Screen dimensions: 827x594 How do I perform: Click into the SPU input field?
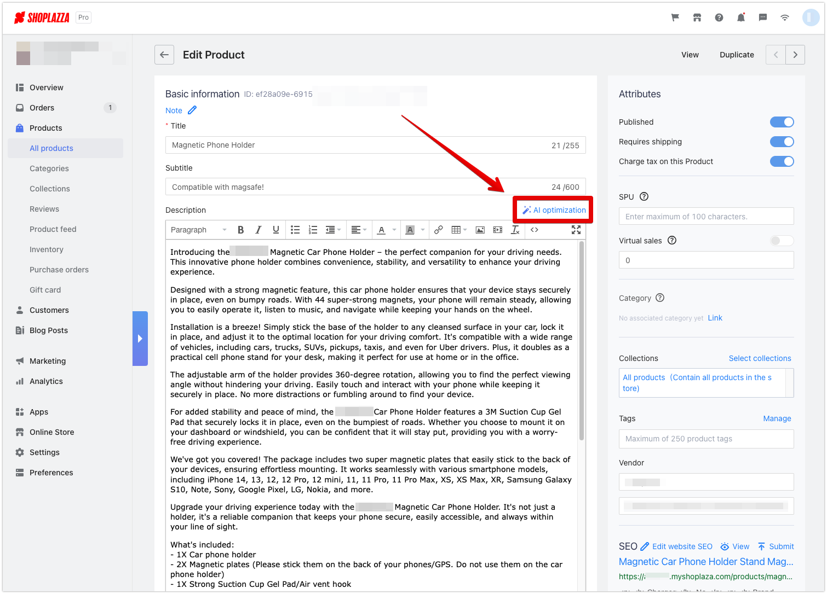tap(706, 217)
